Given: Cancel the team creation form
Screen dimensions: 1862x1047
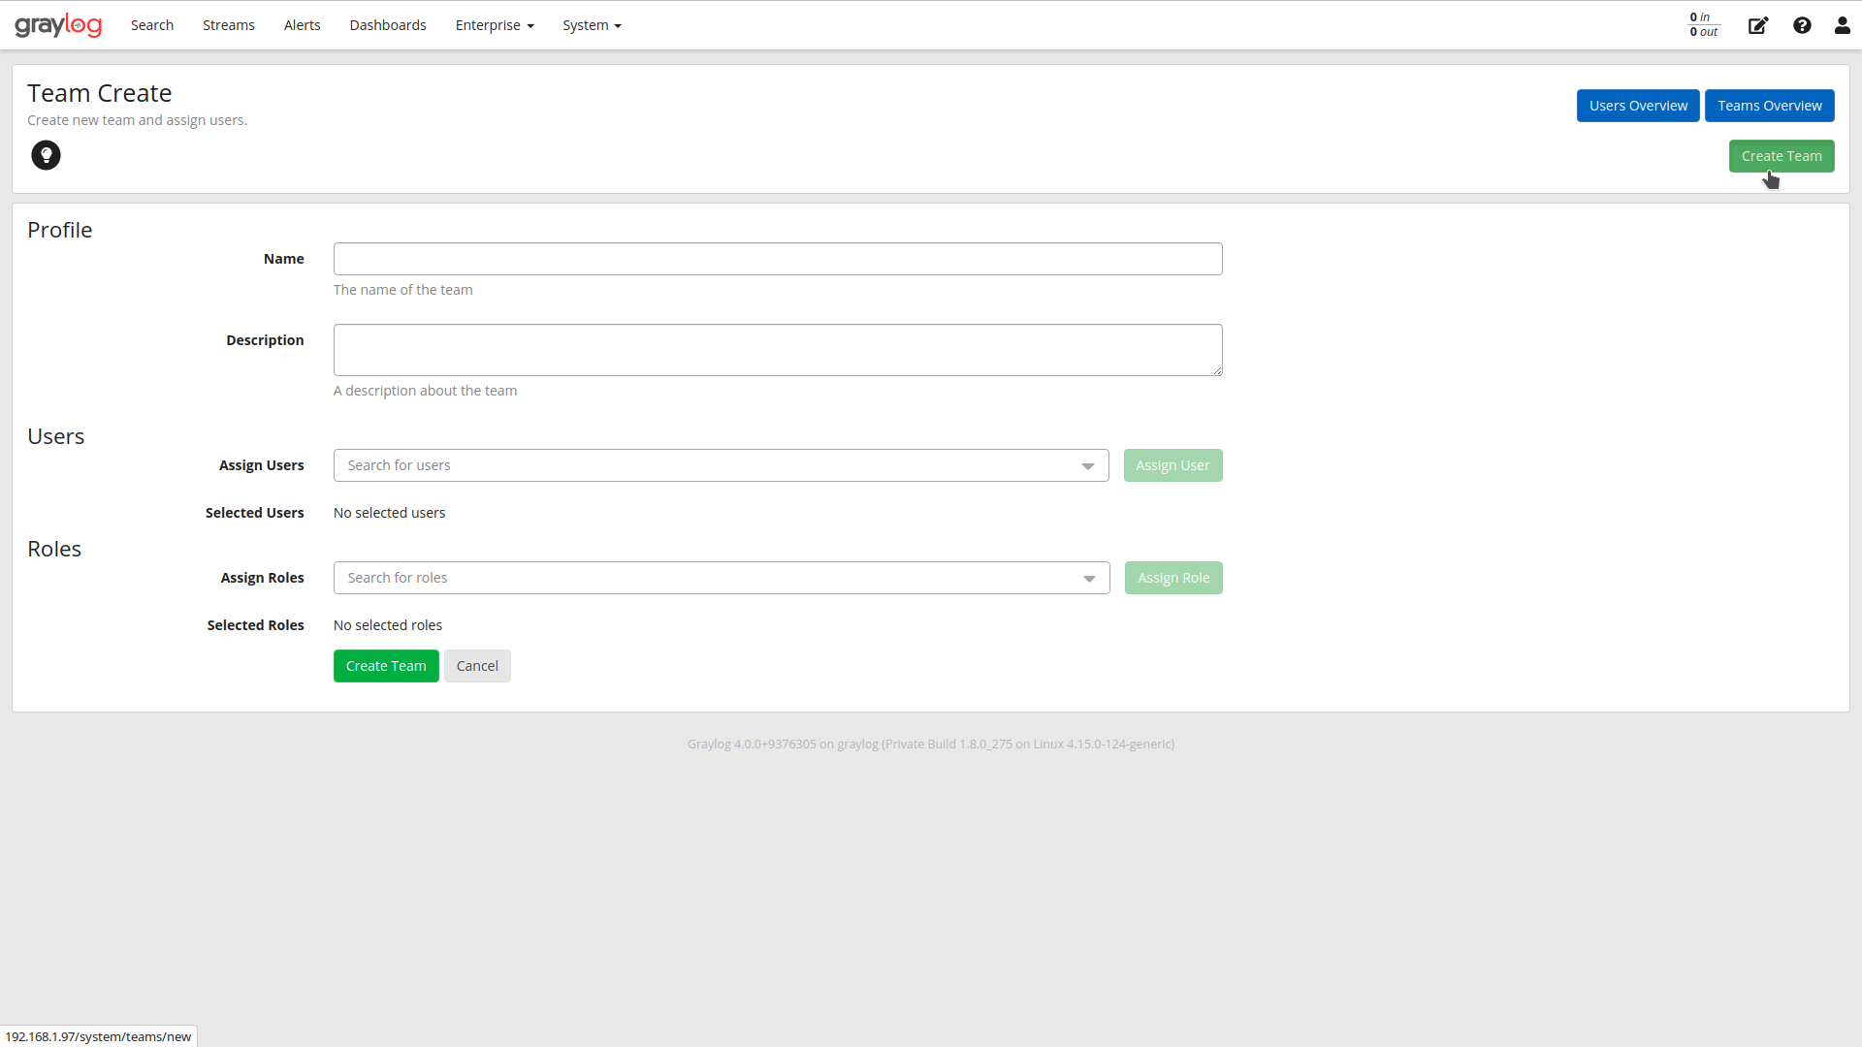Looking at the screenshot, I should point(476,666).
